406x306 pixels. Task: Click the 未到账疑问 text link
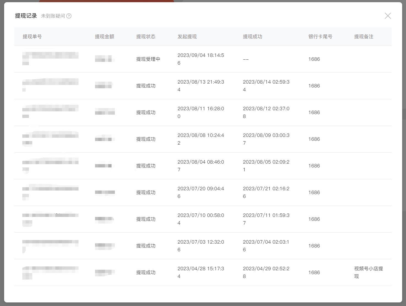pos(53,16)
